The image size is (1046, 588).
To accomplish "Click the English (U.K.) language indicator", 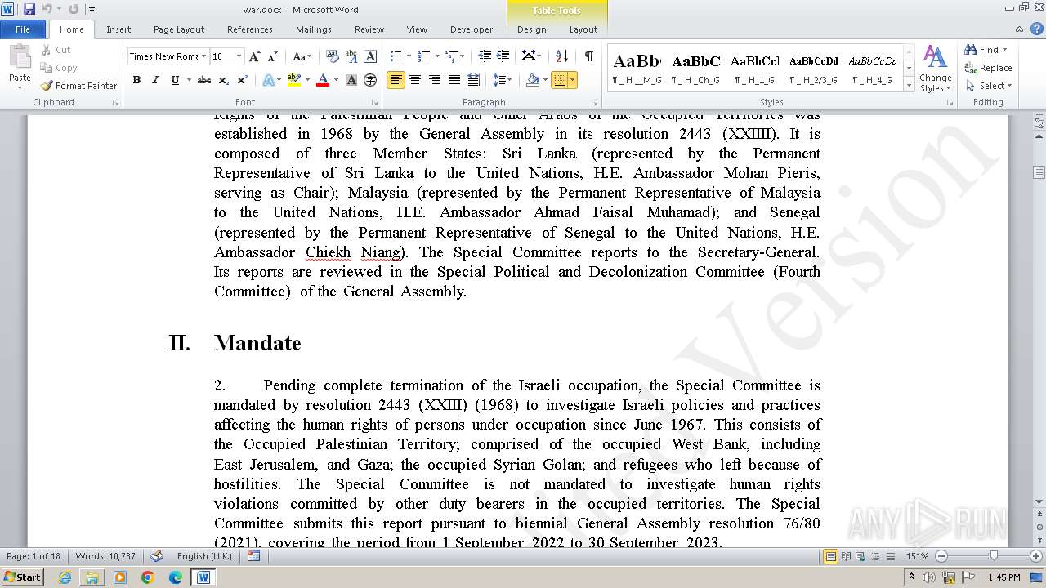I will coord(204,556).
